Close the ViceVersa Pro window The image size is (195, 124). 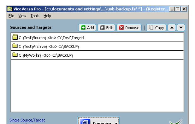click(184, 9)
